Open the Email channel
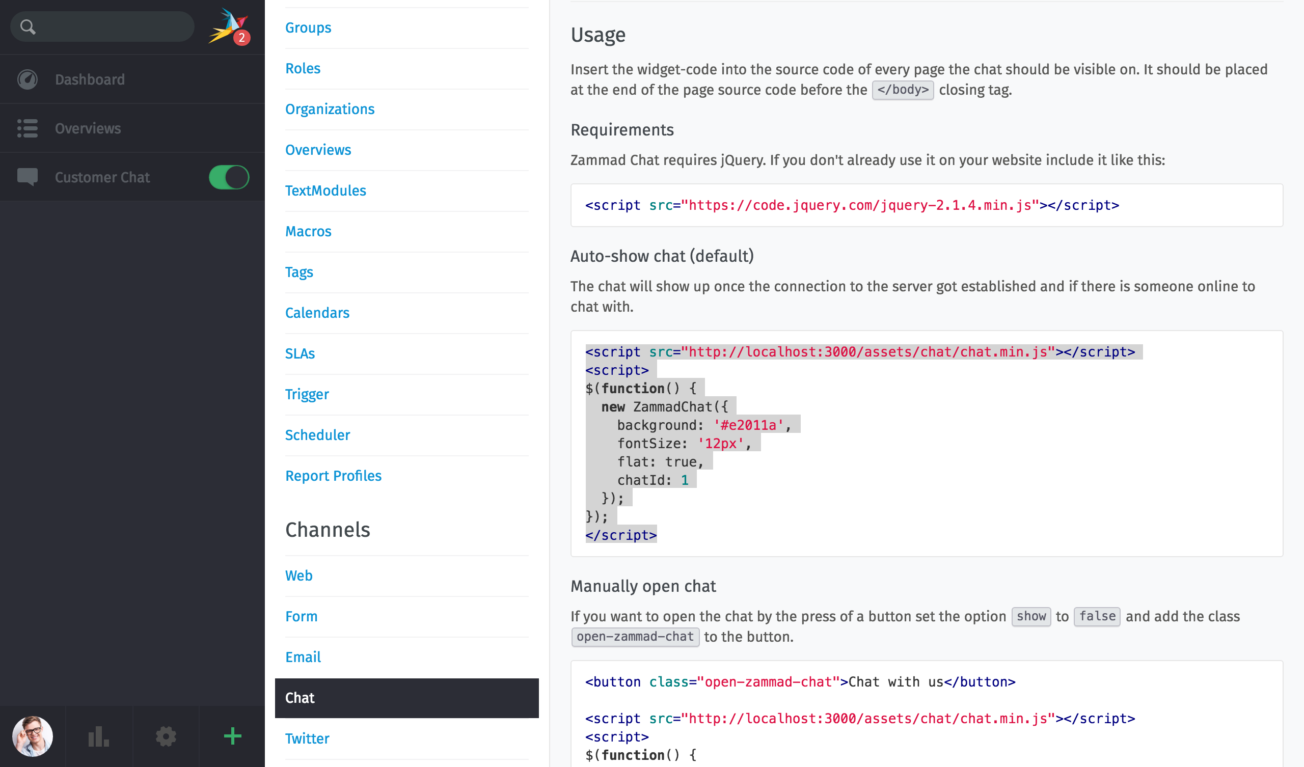Viewport: 1304px width, 767px height. point(303,657)
